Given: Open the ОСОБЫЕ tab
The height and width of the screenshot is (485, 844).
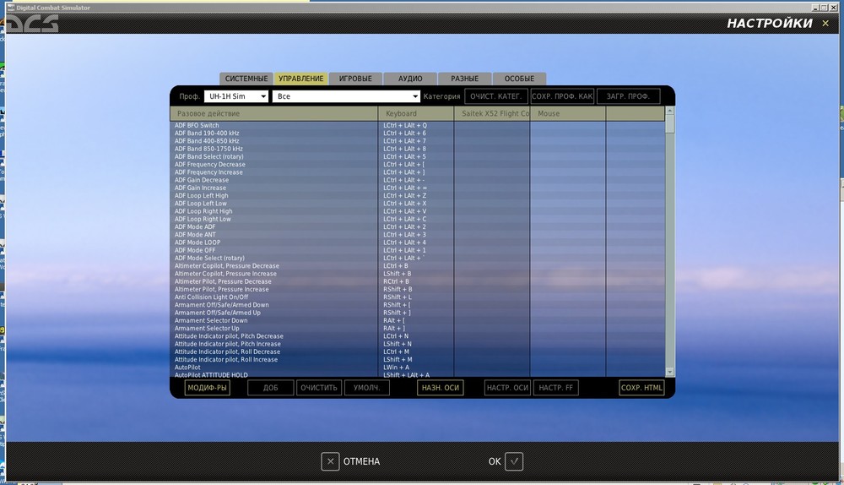Looking at the screenshot, I should point(519,79).
